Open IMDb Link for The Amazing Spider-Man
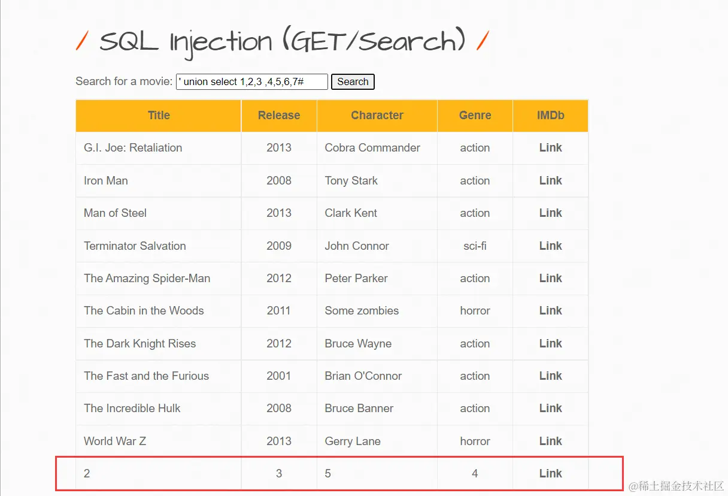The image size is (728, 496). [550, 279]
